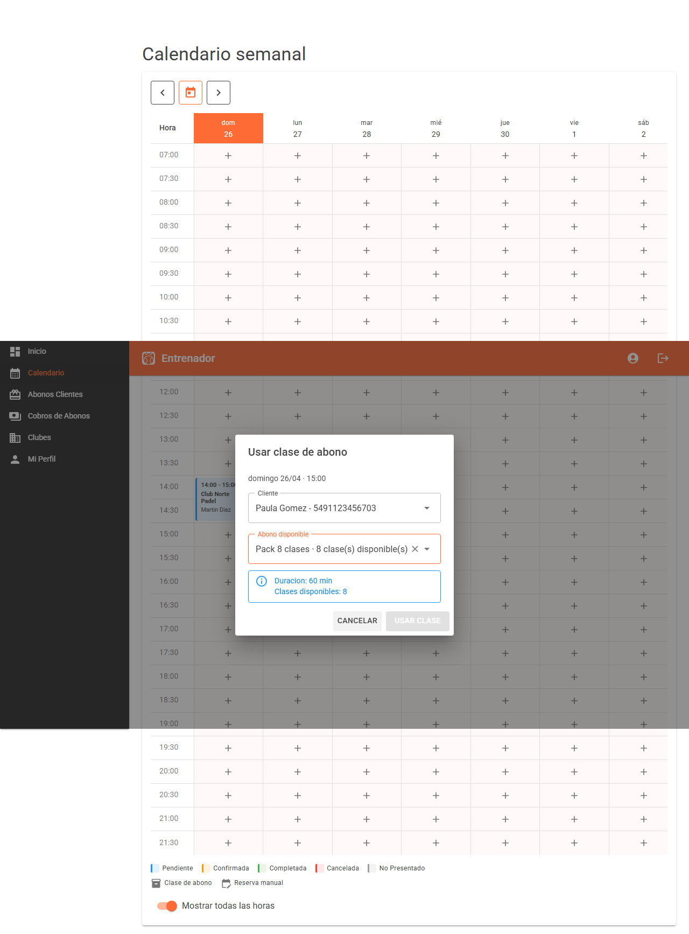Viewport: 689px width, 934px height.
Task: Add booking Tuesday at 08:00
Action: pos(367,203)
